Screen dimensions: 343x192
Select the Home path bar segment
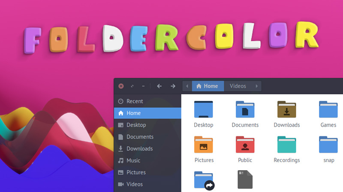[x=208, y=86]
